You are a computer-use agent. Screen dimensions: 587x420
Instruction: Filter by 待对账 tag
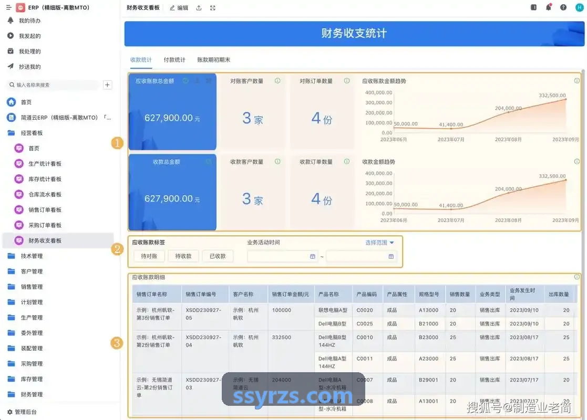click(x=149, y=256)
